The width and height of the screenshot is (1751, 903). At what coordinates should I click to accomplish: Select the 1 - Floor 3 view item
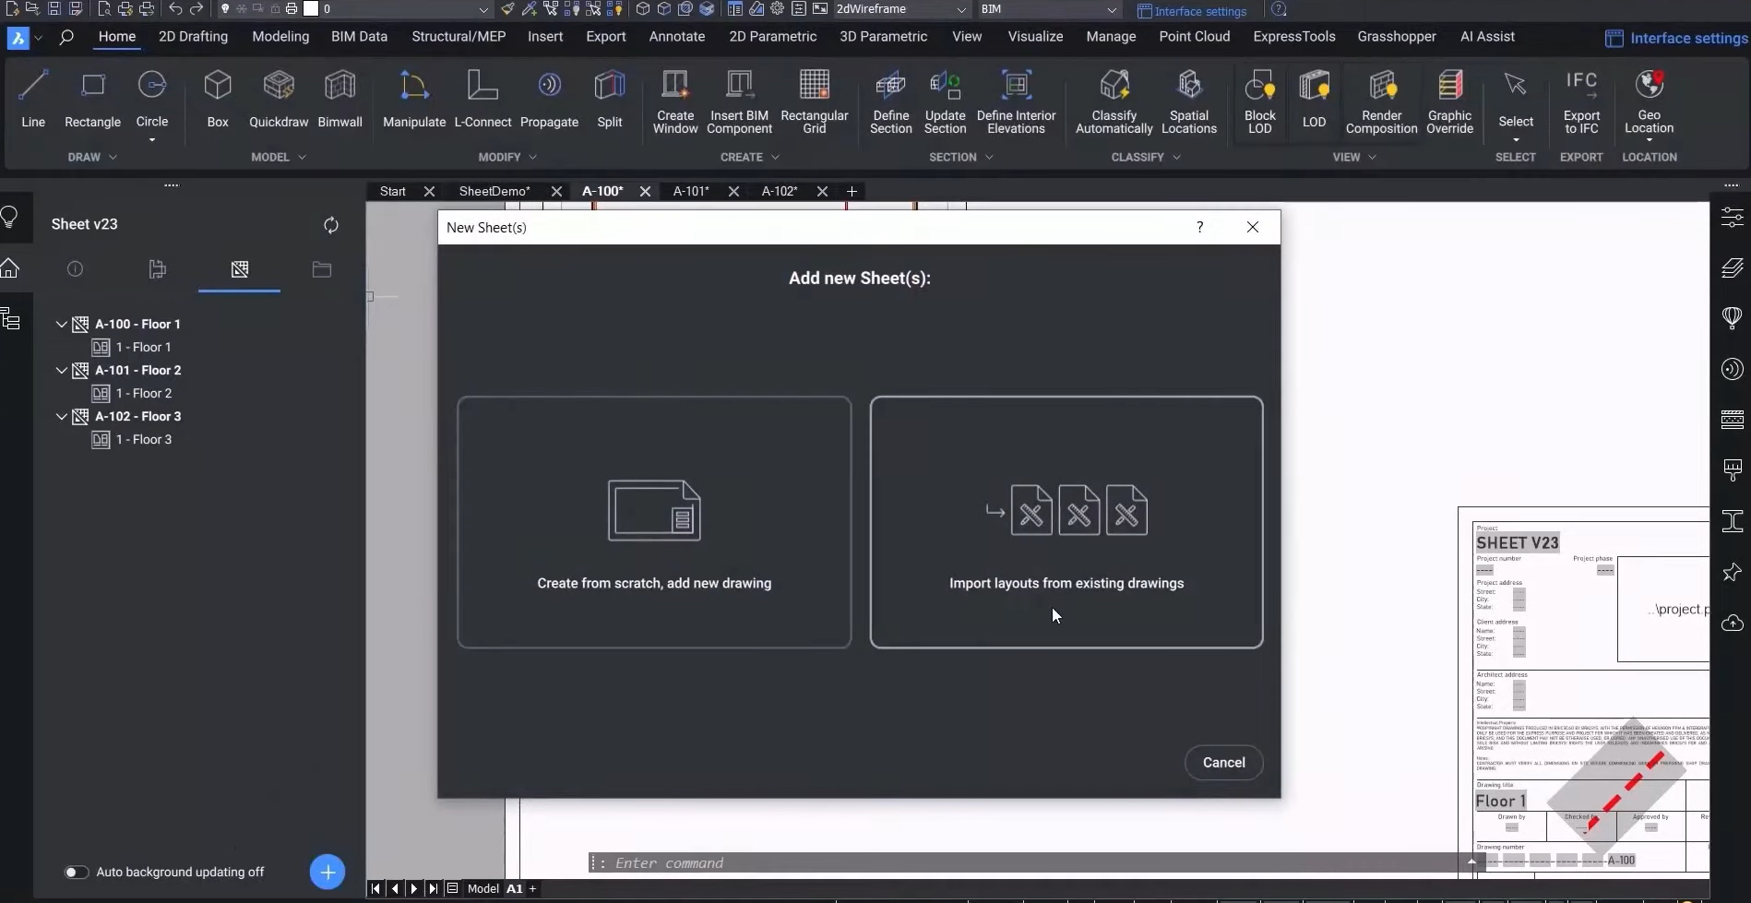[143, 440]
